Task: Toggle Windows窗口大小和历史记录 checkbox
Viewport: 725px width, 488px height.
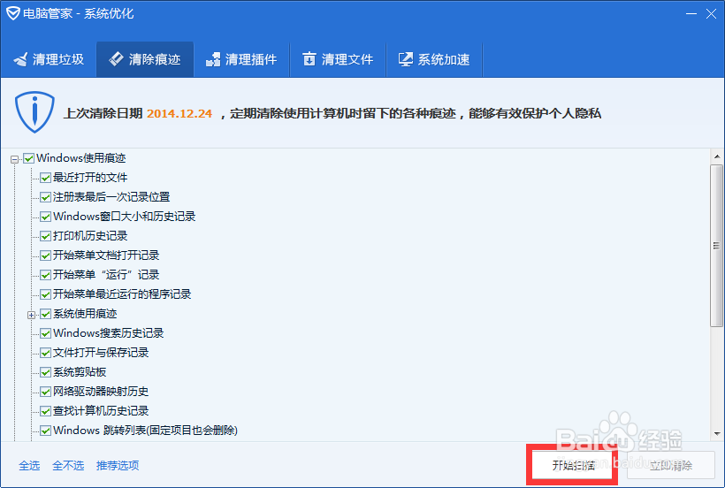Action: tap(45, 217)
